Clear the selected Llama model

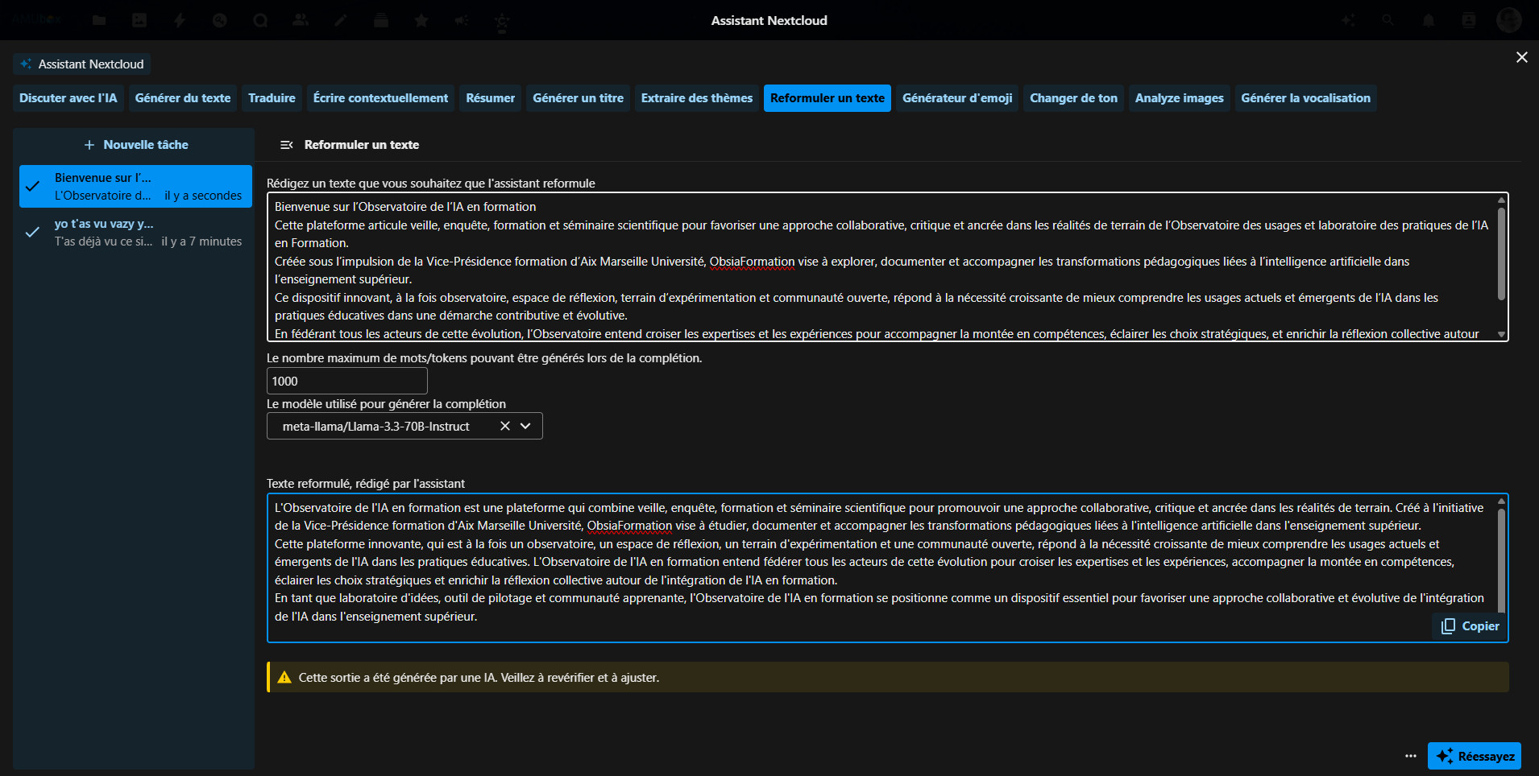click(505, 426)
